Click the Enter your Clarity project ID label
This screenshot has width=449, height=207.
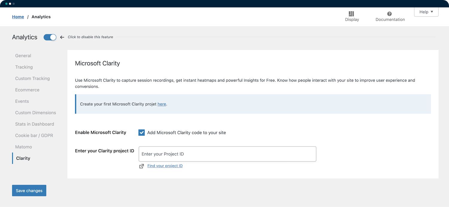click(104, 151)
